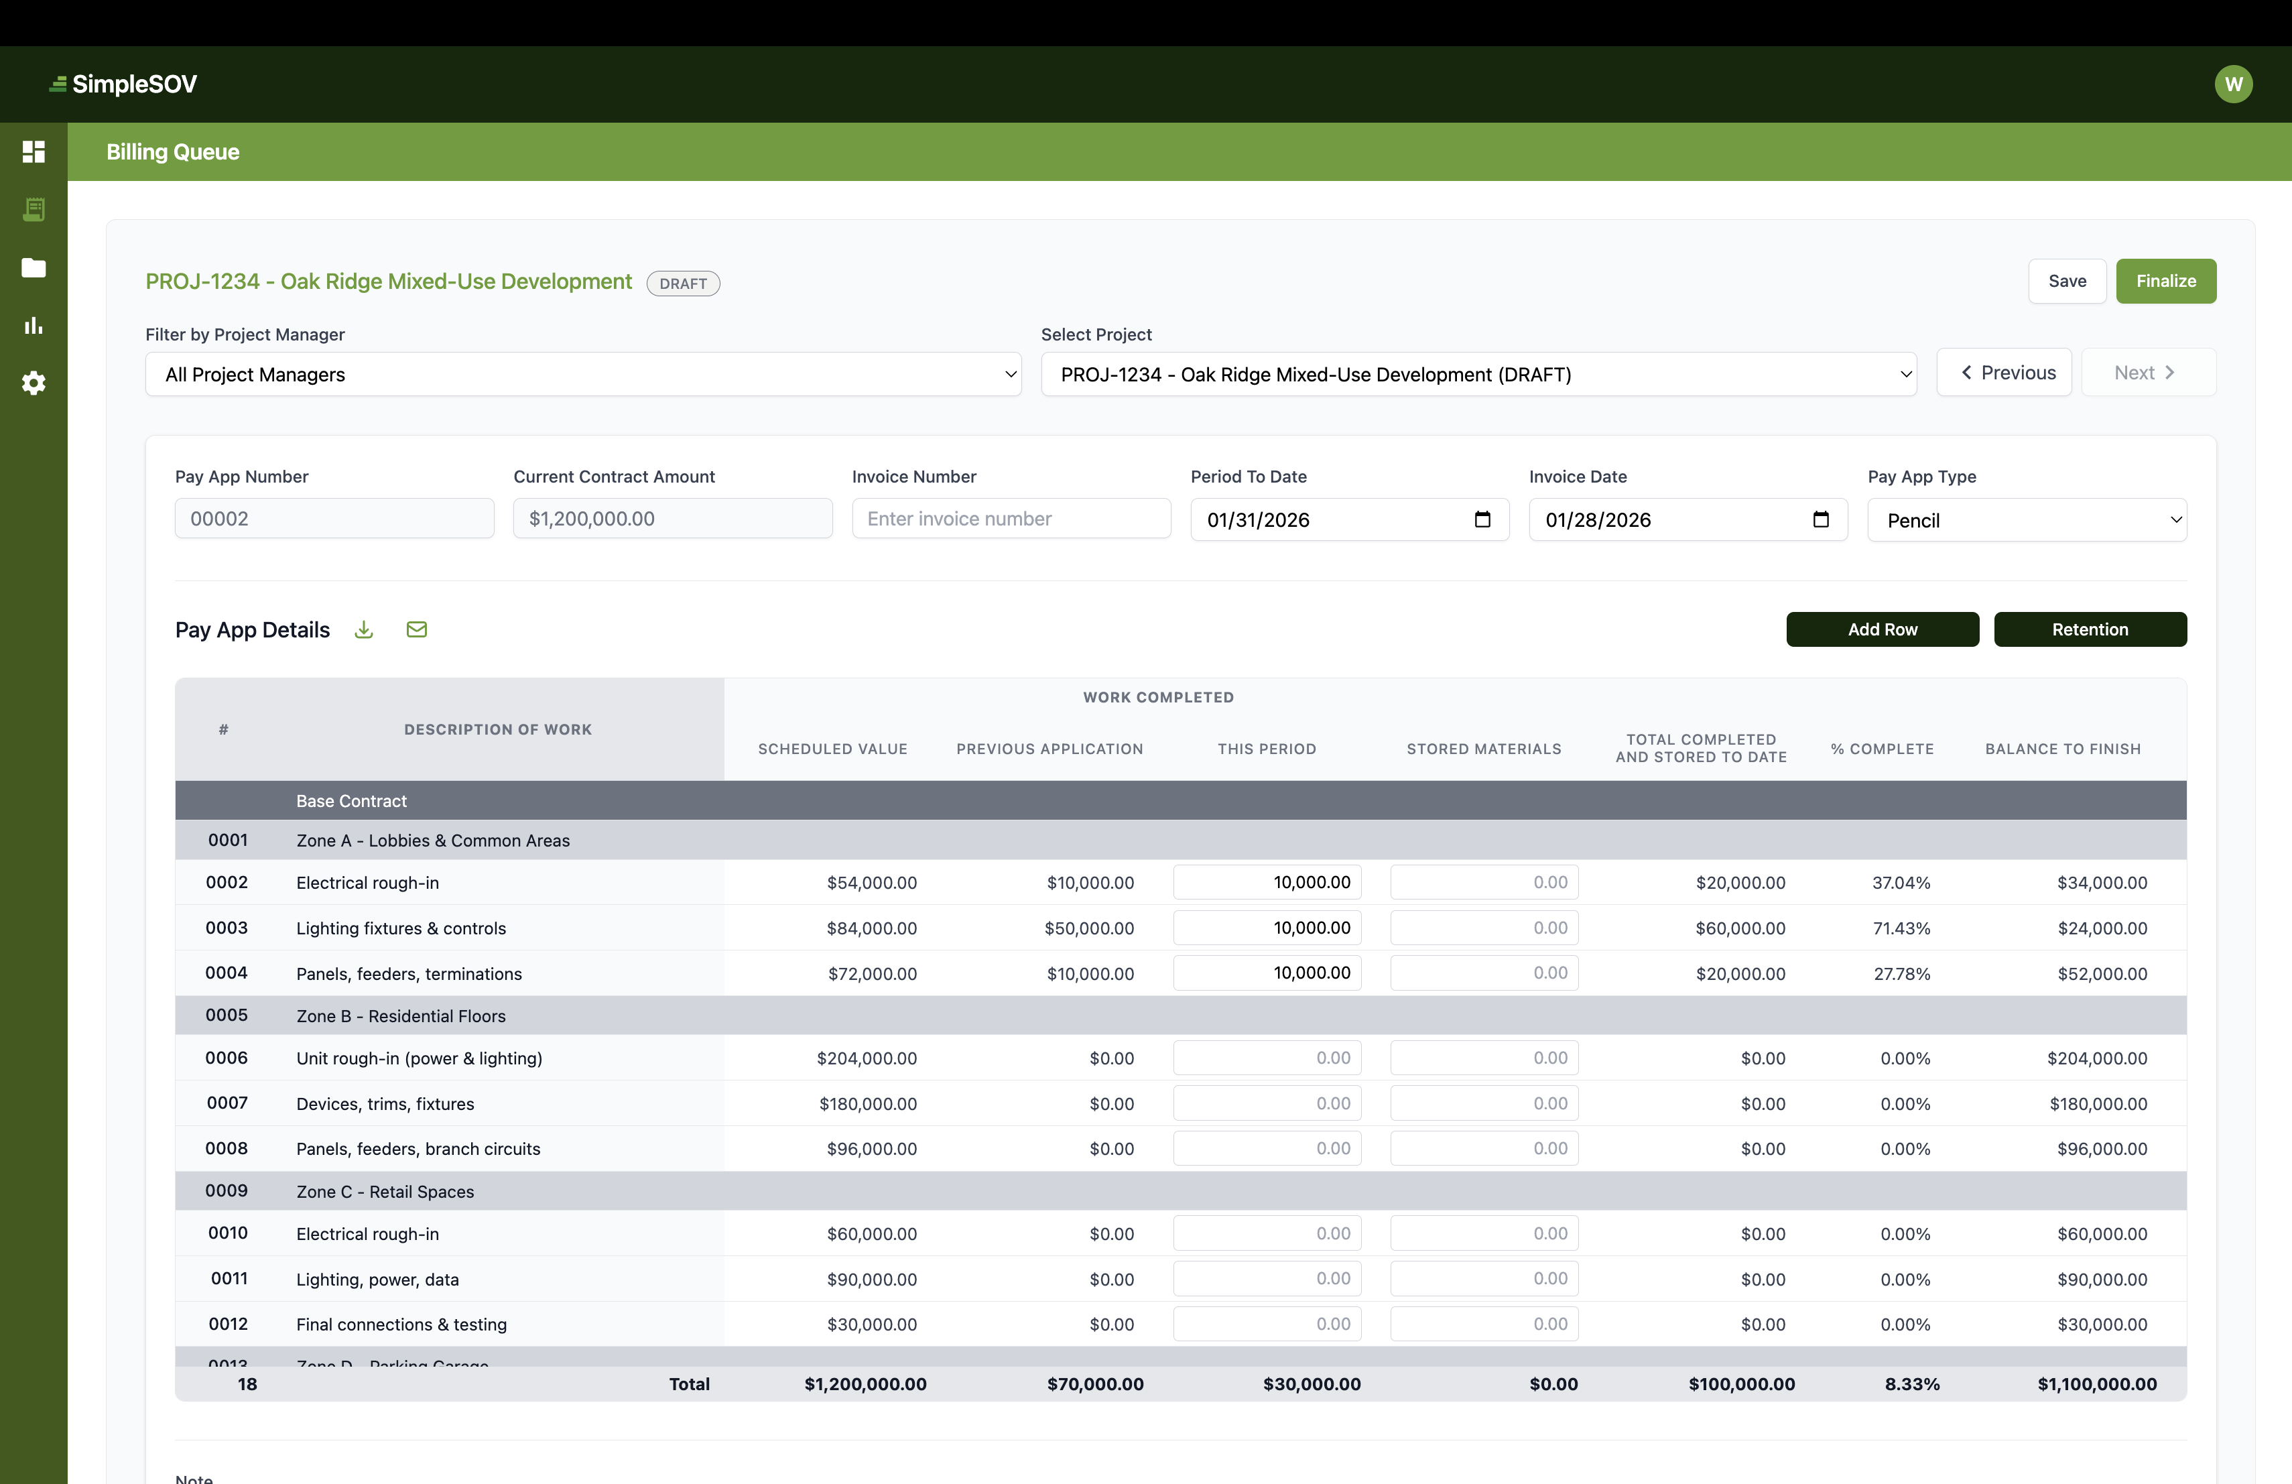The width and height of the screenshot is (2292, 1484).
Task: Open the W user avatar menu
Action: pyautogui.click(x=2233, y=84)
